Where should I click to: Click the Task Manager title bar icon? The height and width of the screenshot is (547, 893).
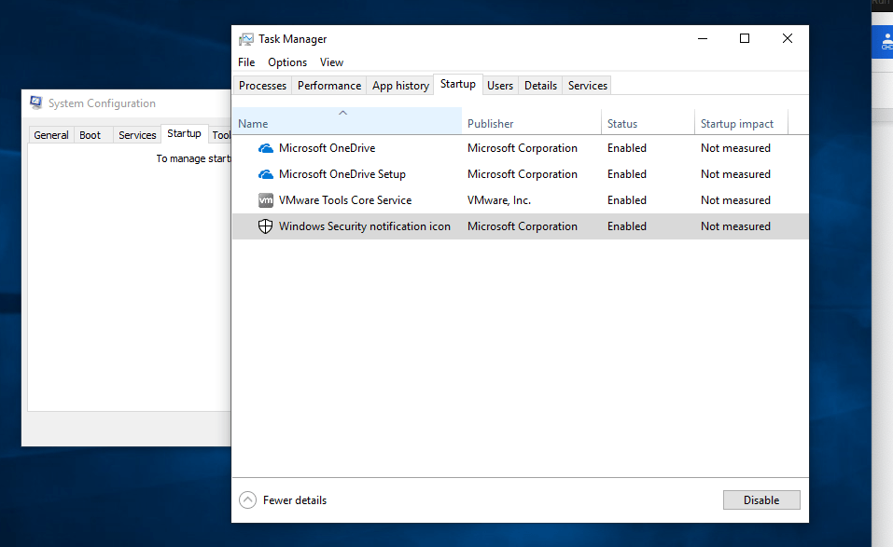246,39
